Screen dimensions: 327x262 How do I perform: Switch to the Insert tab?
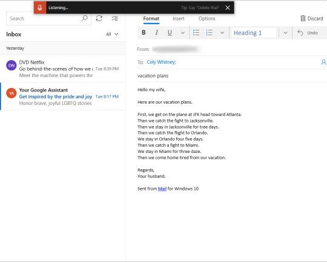click(179, 19)
